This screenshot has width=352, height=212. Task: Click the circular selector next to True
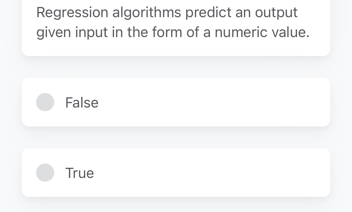(45, 172)
